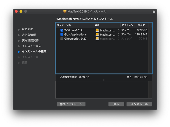Select the Ghostscript-9.27 package name
The height and width of the screenshot is (127, 170).
(75, 39)
